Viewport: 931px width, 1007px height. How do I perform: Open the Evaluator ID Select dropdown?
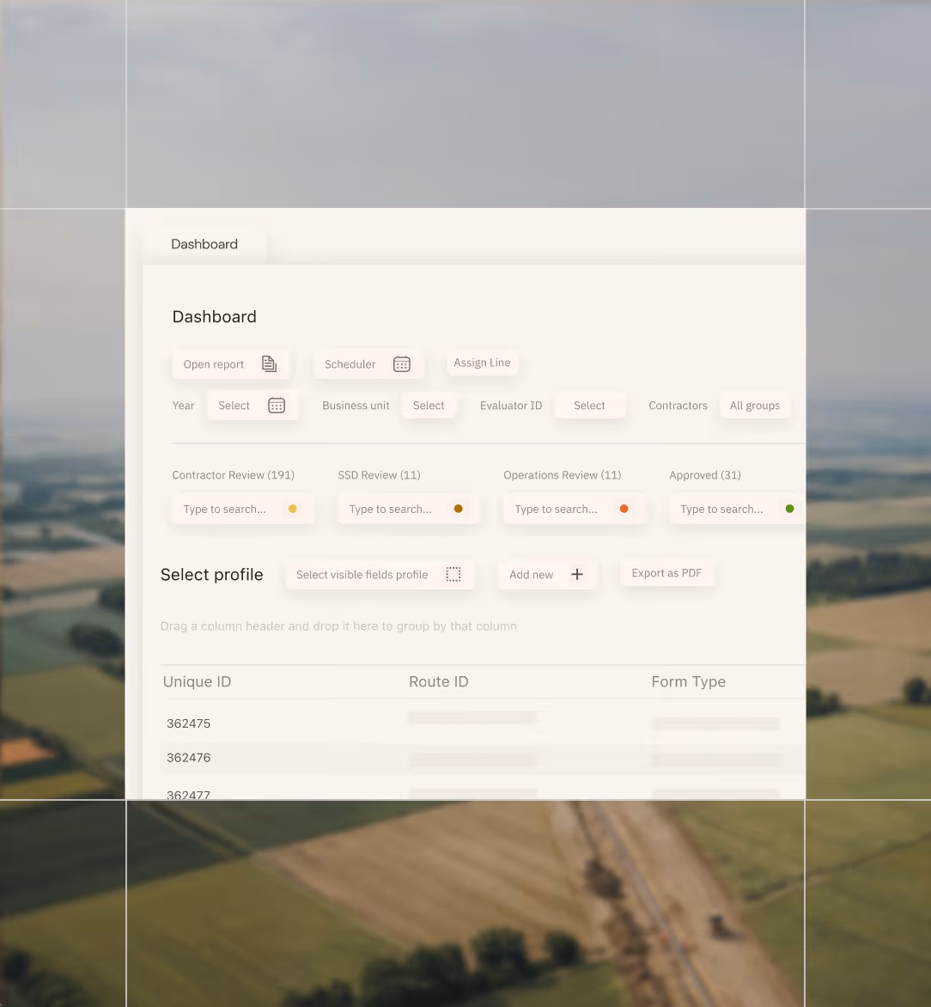(589, 406)
